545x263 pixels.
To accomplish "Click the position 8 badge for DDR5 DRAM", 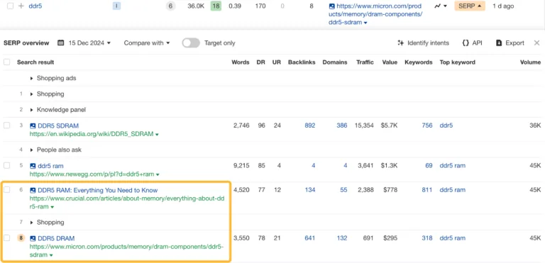I will click(21, 238).
